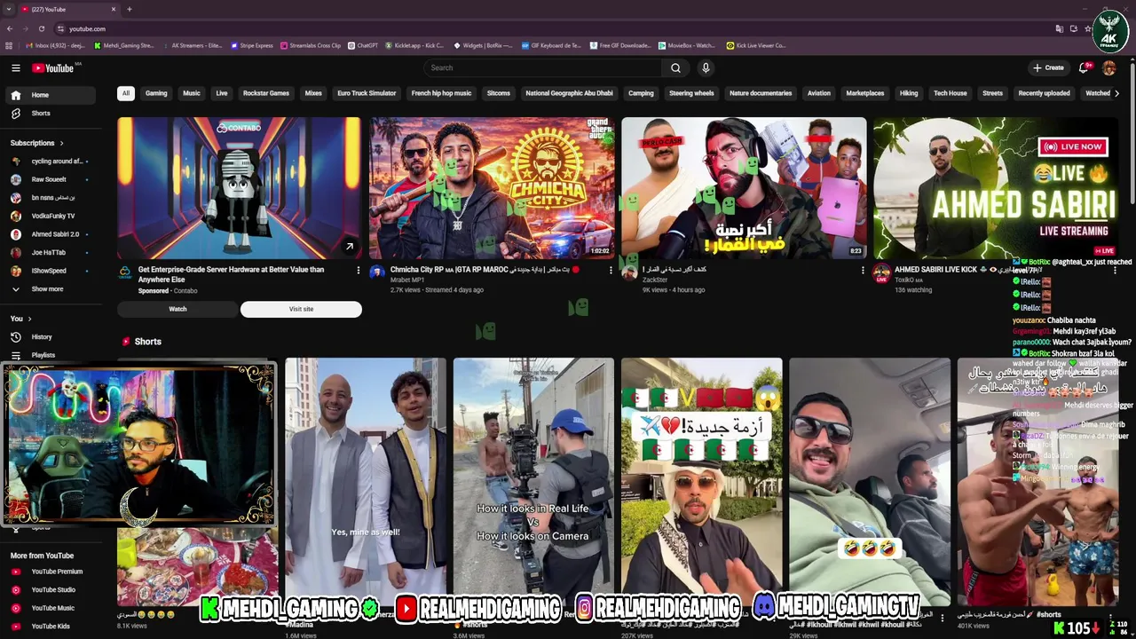Open the Ahmed Sabiri live stream thumbnail
The height and width of the screenshot is (639, 1136).
(995, 188)
